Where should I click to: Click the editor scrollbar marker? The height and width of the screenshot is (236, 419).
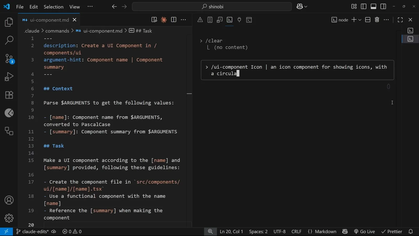click(189, 94)
